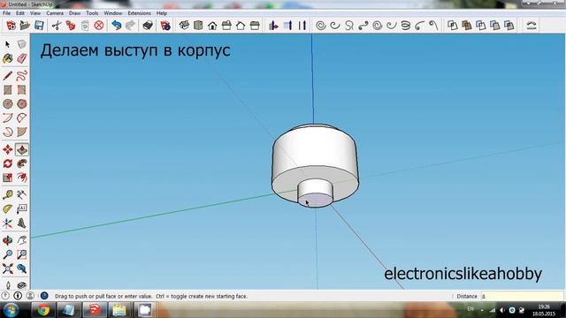Click the helix coil extension icon
Screen dimensions: 566x318
406,26
